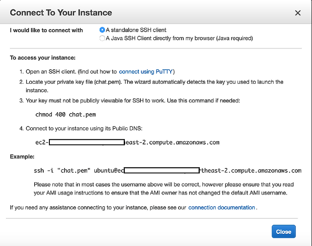312x246 pixels.
Task: Click the chmod 400 chat.pem command
Action: pyautogui.click(x=65, y=114)
